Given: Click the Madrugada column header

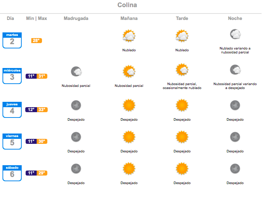Looking at the screenshot, I should [76, 19].
